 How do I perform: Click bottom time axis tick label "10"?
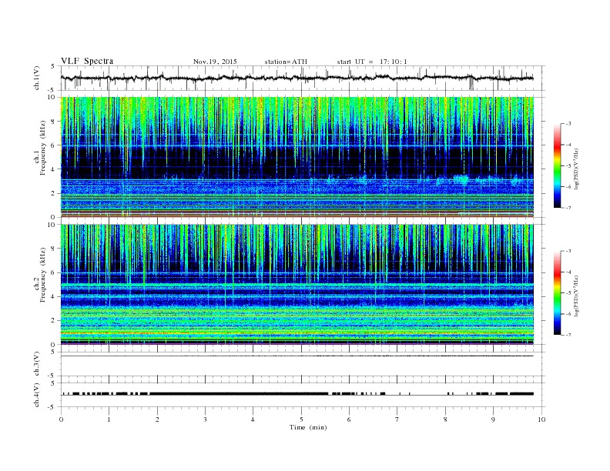point(541,419)
